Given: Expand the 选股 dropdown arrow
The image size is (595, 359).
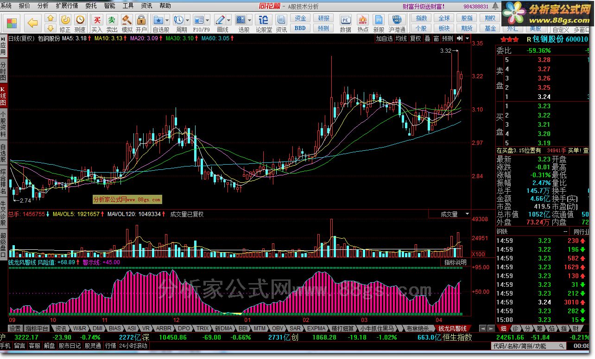Looking at the screenshot, I should 249,20.
